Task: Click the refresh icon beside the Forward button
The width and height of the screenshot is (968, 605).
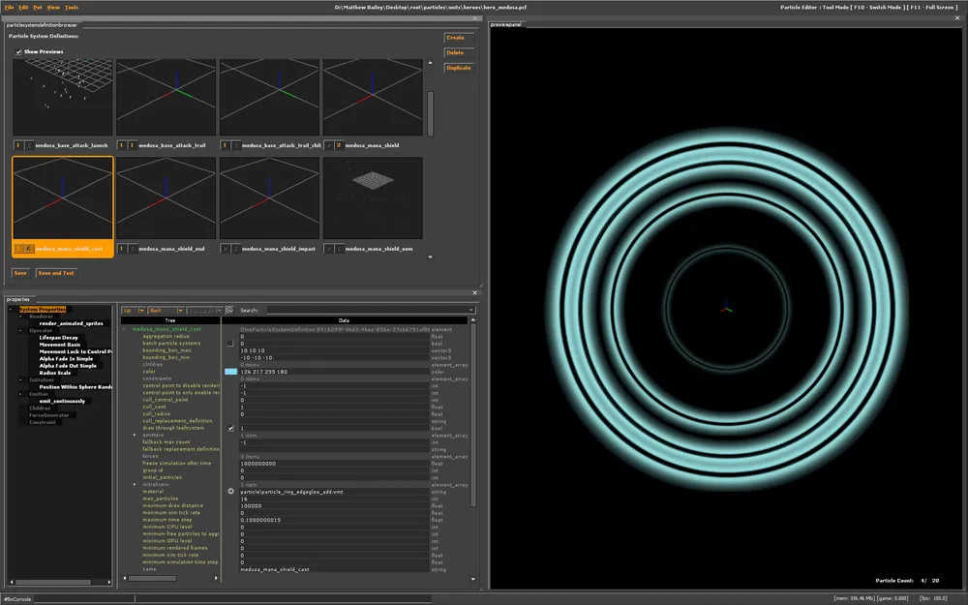Action: [x=228, y=310]
